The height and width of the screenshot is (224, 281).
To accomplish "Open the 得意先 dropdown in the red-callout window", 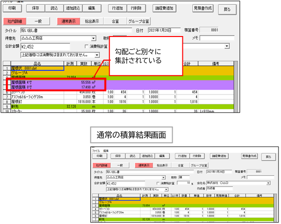I will click(x=93, y=38).
